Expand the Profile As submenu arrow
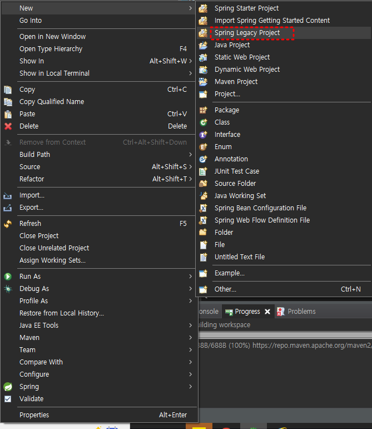Image resolution: width=372 pixels, height=429 pixels. pos(191,301)
